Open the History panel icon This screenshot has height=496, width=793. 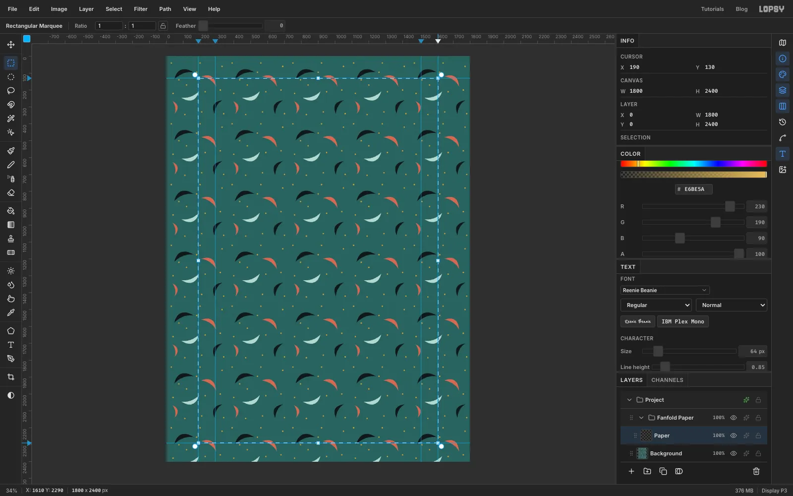(783, 122)
